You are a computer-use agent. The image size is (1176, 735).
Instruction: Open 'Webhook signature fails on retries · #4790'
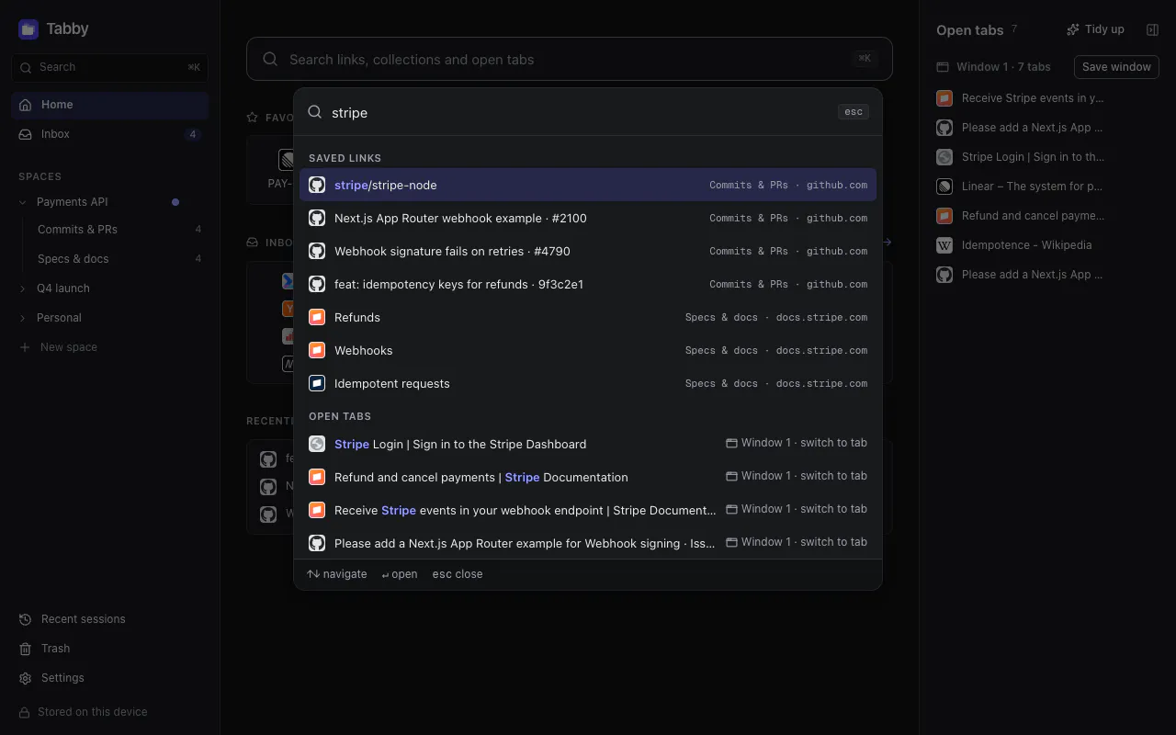pos(588,251)
